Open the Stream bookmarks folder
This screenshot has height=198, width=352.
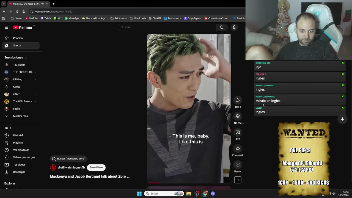pyautogui.click(x=16, y=18)
